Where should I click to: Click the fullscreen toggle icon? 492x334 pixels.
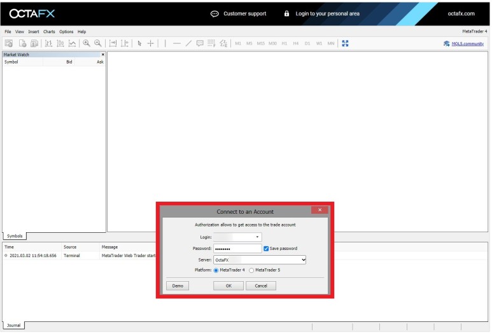click(345, 43)
